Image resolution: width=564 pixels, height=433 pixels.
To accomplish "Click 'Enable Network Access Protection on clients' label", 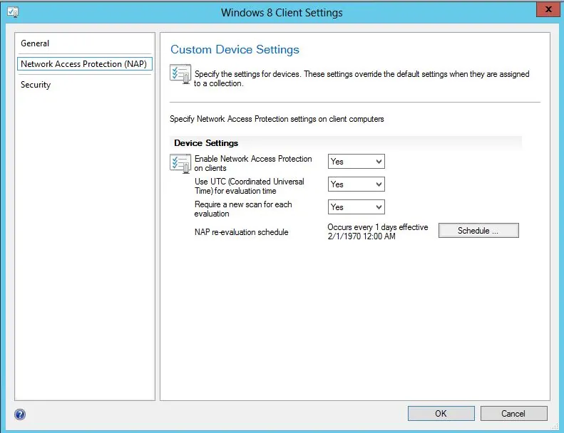I will tap(253, 164).
